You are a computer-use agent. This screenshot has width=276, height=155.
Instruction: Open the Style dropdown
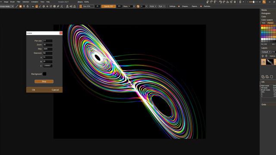pos(162,6)
